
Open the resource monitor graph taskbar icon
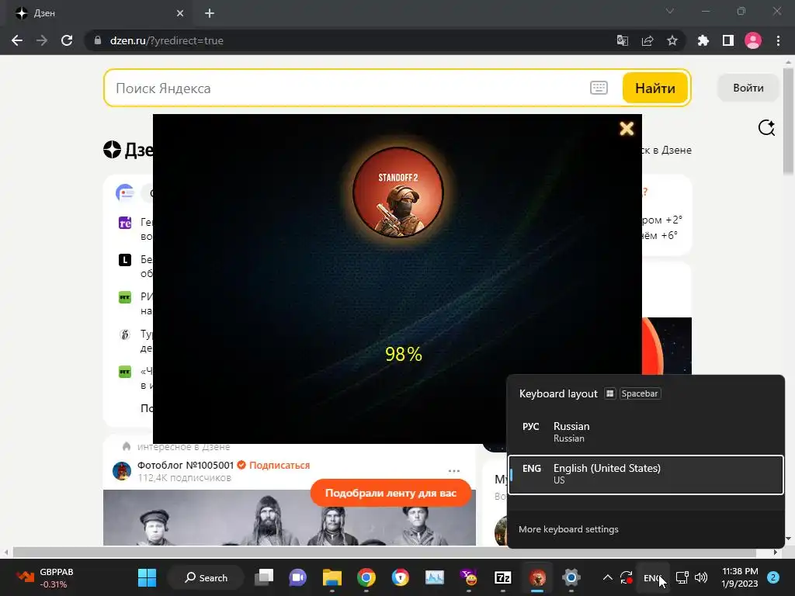(x=435, y=577)
